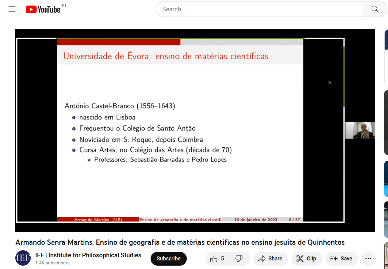Visit IEF | Institute for Philosophical Studies channel
Image resolution: width=388 pixels, height=269 pixels.
88,255
